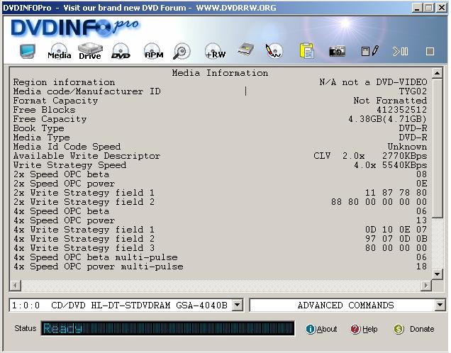
Task: Click the 4.38GB(4.71GB) capacity value
Action: (387, 119)
